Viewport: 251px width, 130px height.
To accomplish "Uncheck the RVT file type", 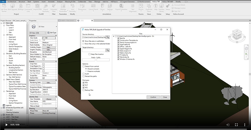I will coord(83,85).
